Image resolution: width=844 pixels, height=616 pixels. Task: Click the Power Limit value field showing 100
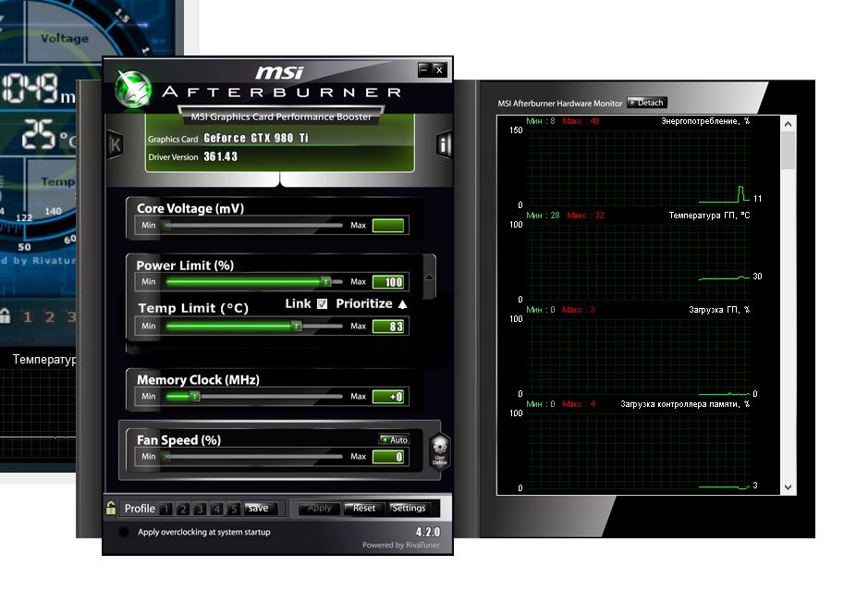(x=388, y=282)
